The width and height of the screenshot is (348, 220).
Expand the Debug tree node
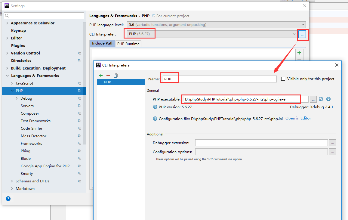(17, 98)
